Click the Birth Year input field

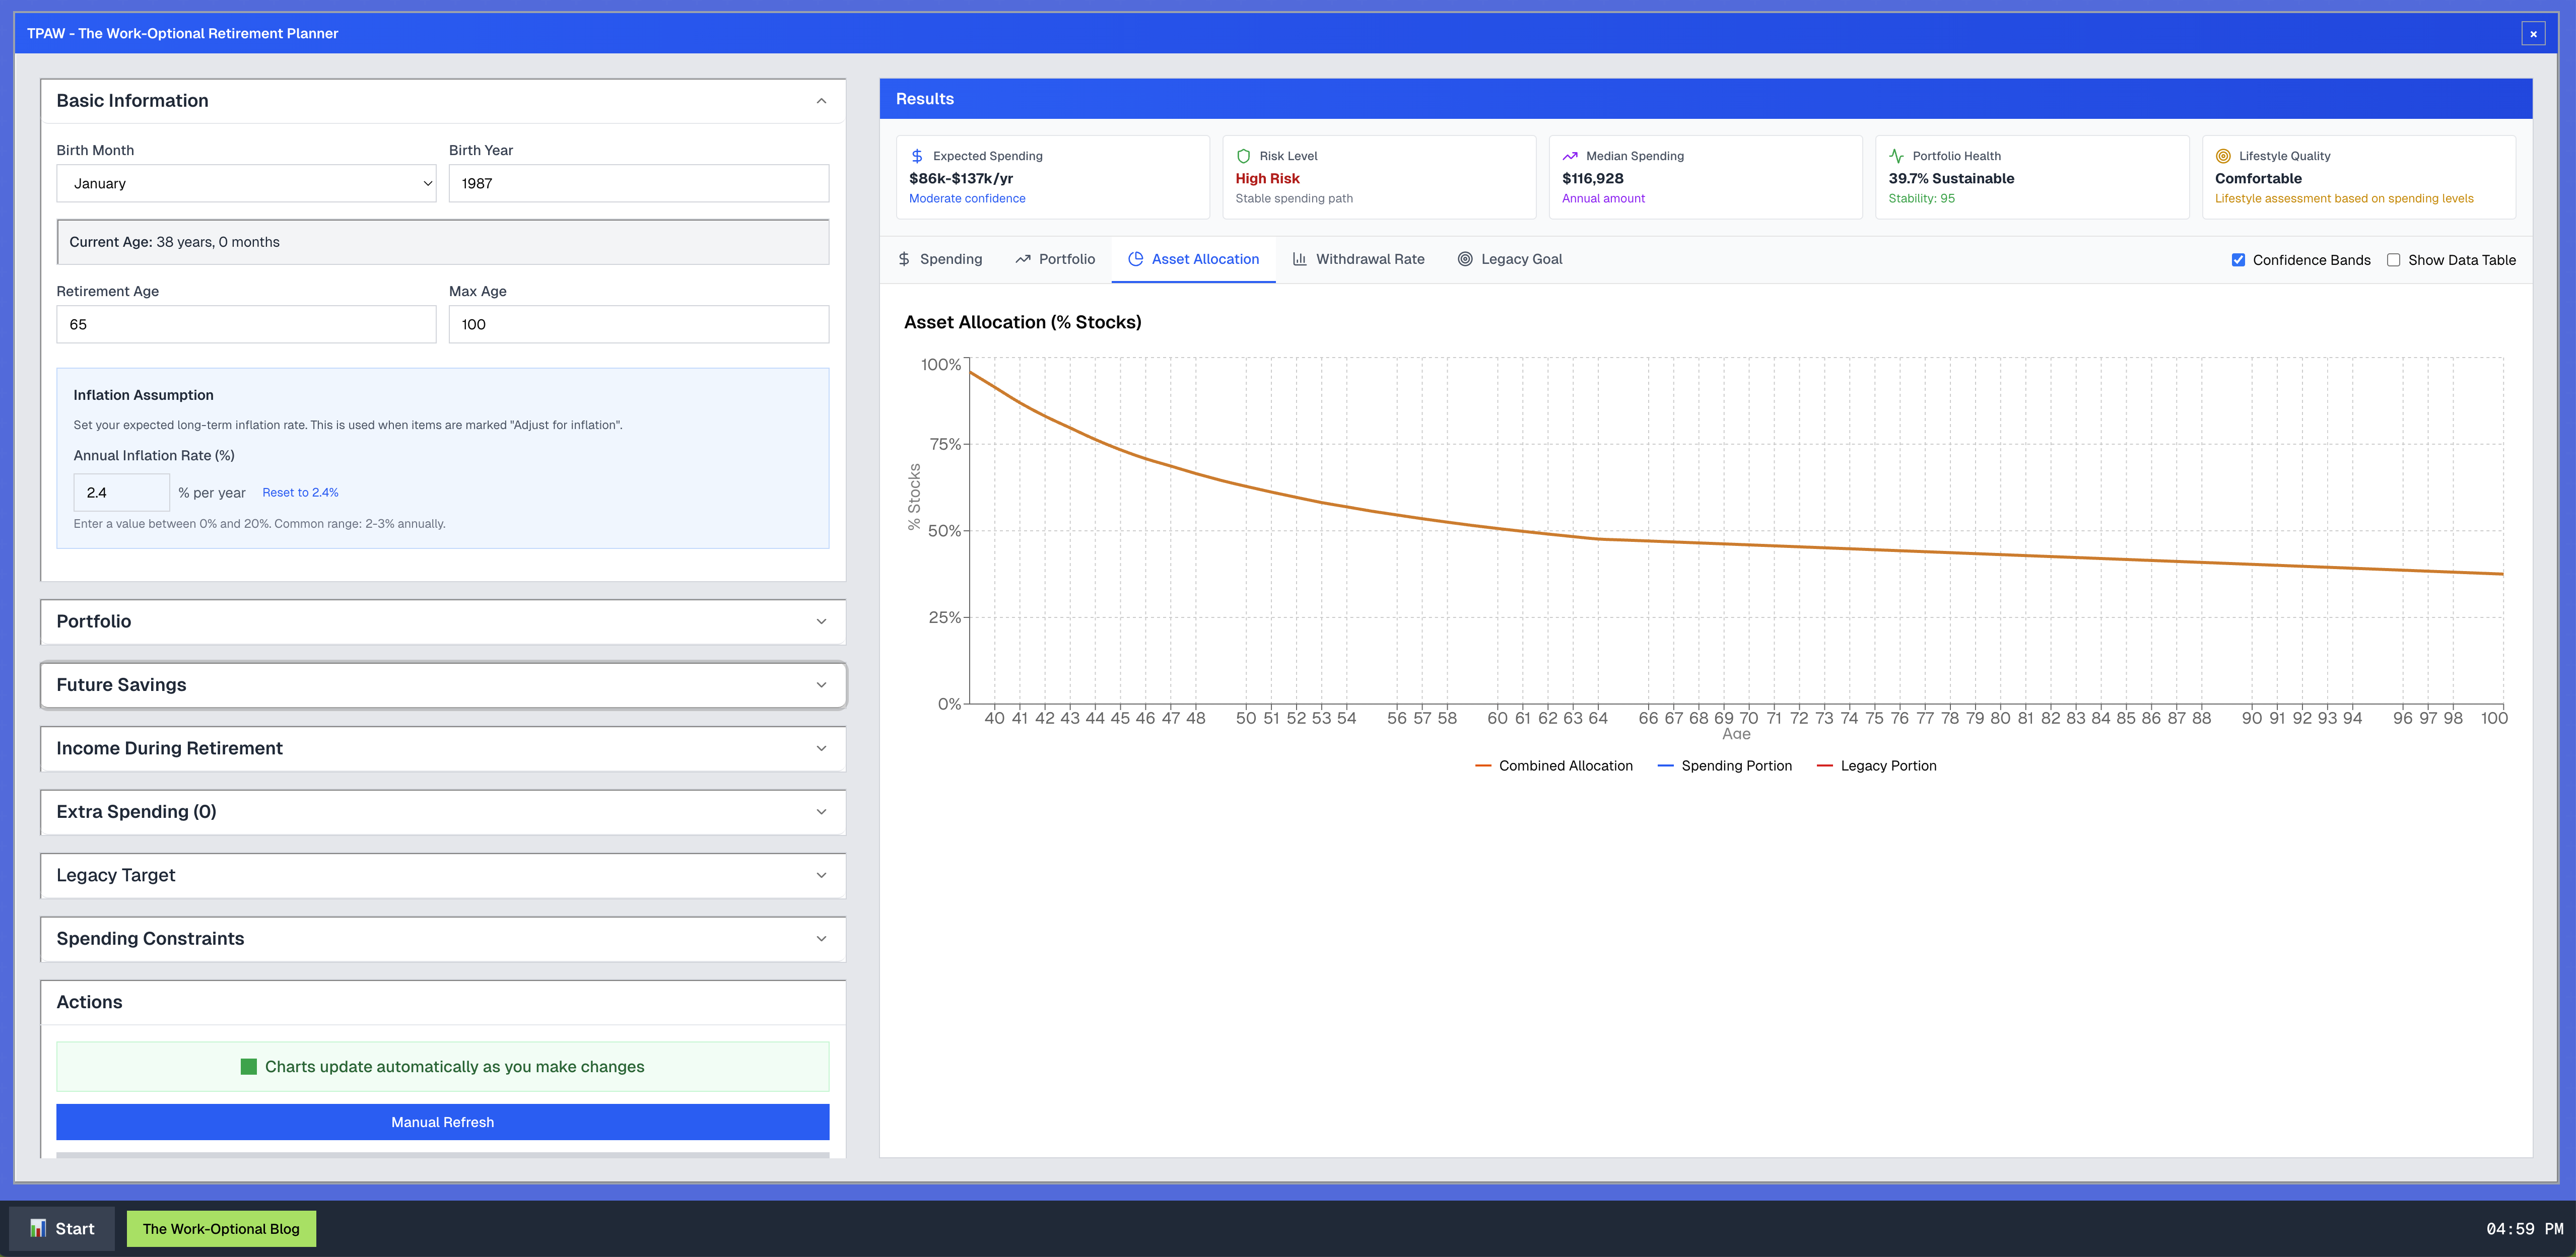pyautogui.click(x=638, y=184)
